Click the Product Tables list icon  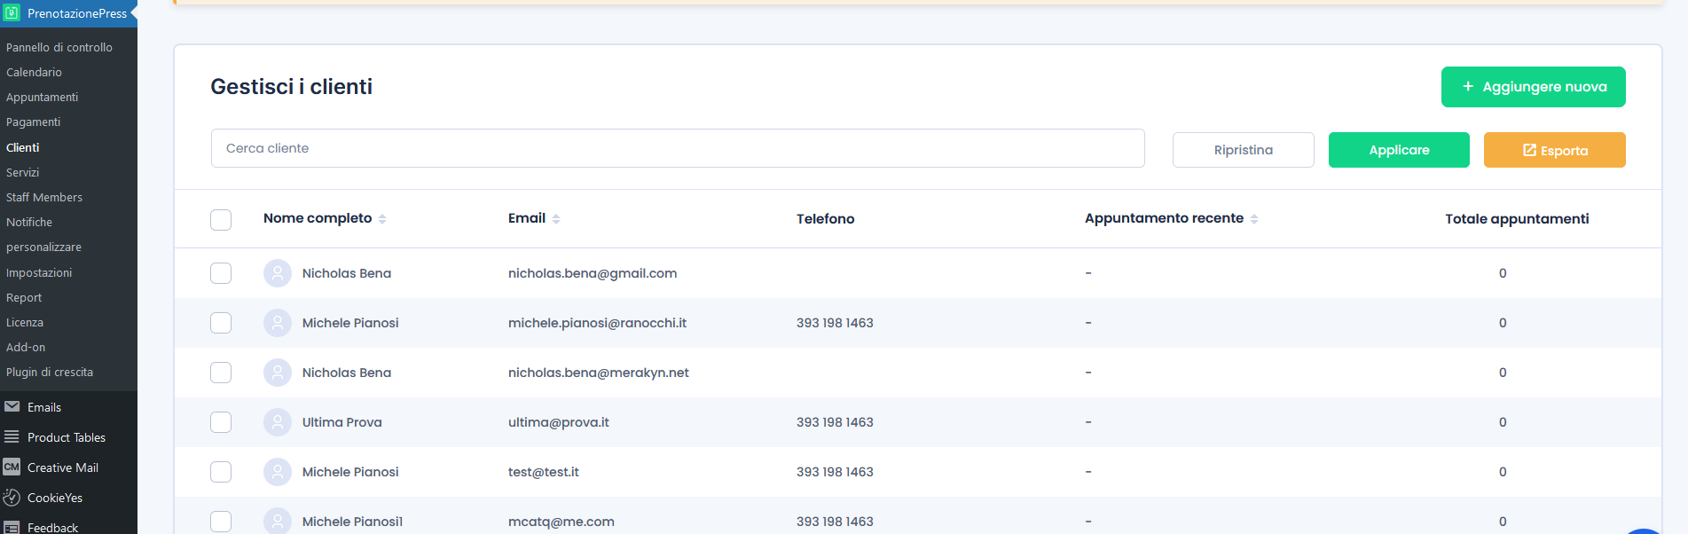tap(12, 437)
